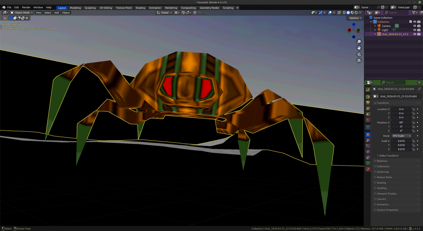Hide the Light object via eye icon

point(415,30)
